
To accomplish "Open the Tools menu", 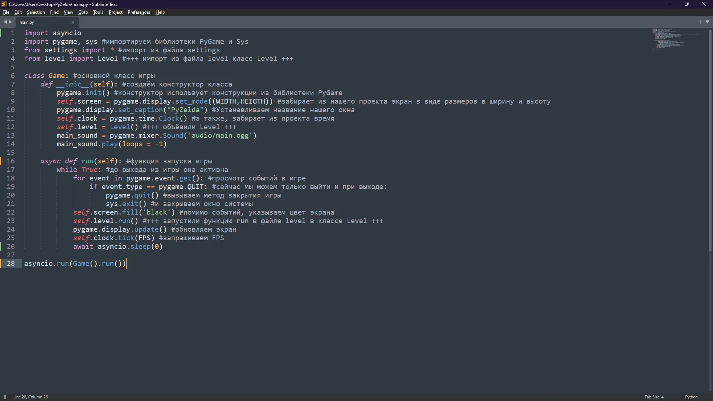I will (98, 12).
